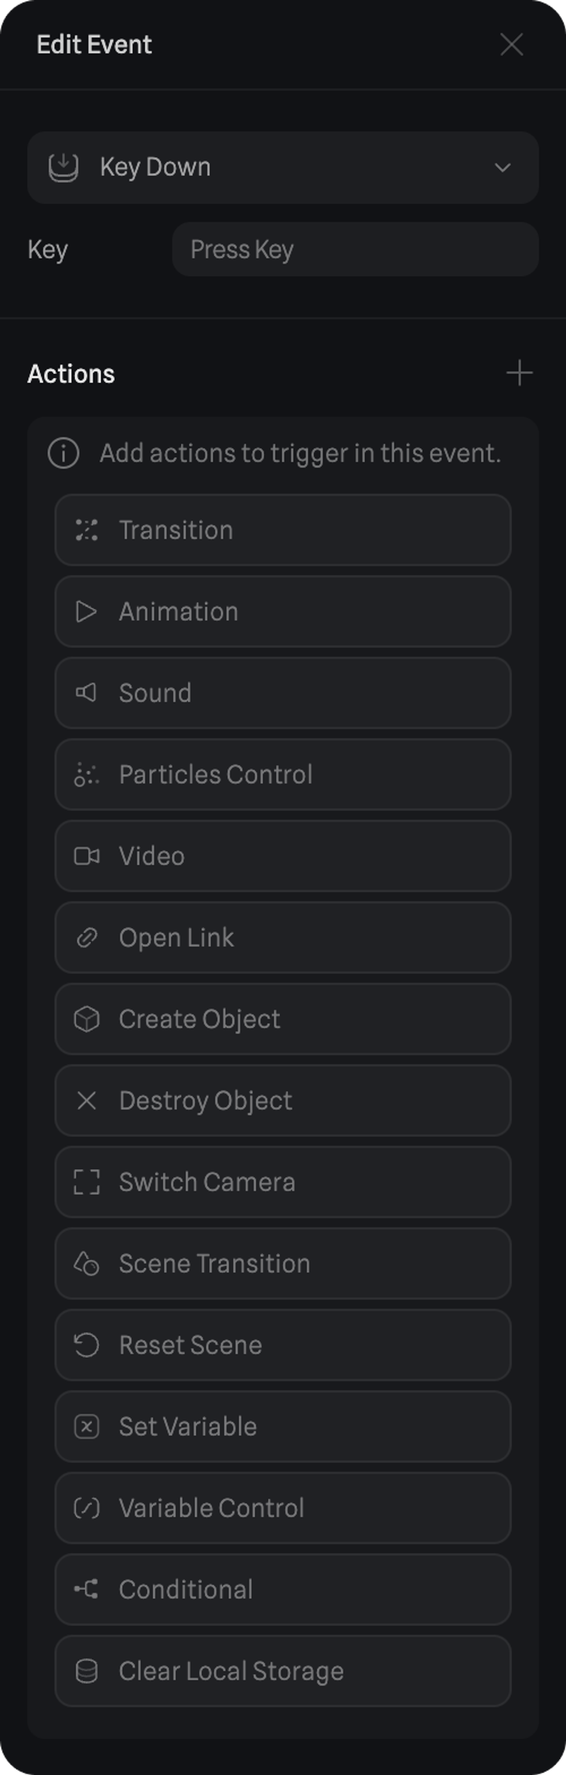Image resolution: width=566 pixels, height=1775 pixels.
Task: Focus the Press Key input field
Action: 355,249
